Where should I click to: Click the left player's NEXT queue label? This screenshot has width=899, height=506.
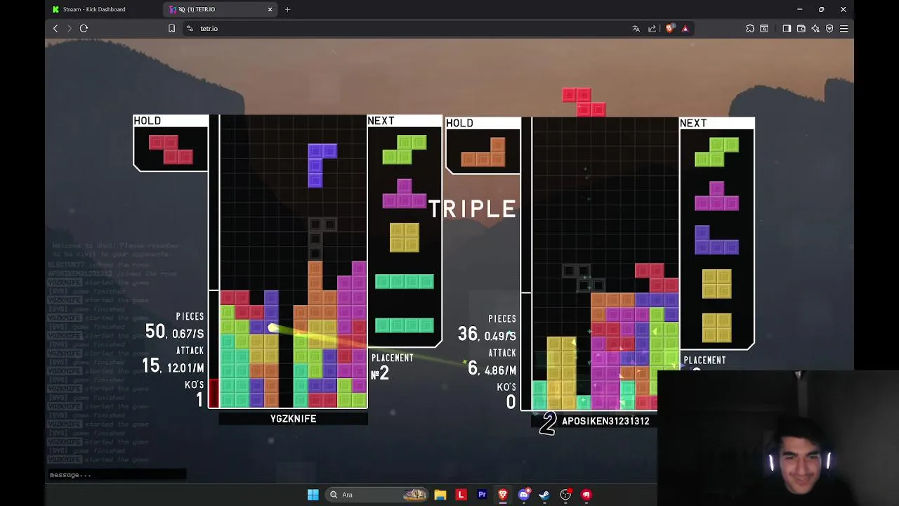[x=381, y=121]
